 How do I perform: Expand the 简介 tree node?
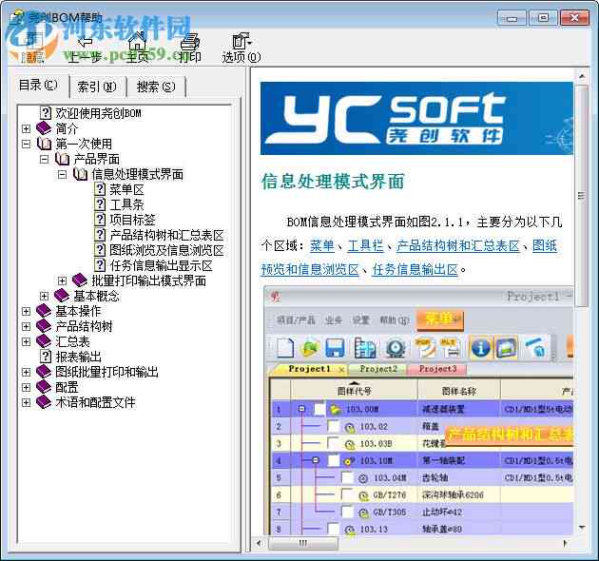click(26, 128)
